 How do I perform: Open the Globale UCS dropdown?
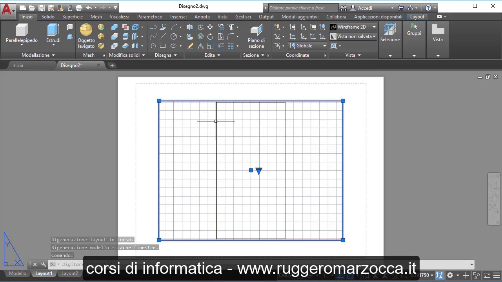(308, 46)
